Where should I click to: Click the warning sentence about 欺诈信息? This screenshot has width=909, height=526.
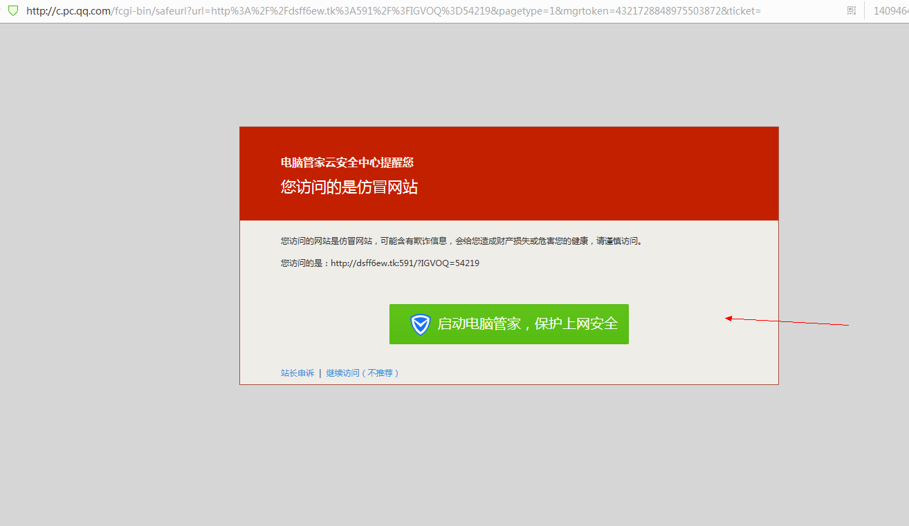tap(461, 241)
